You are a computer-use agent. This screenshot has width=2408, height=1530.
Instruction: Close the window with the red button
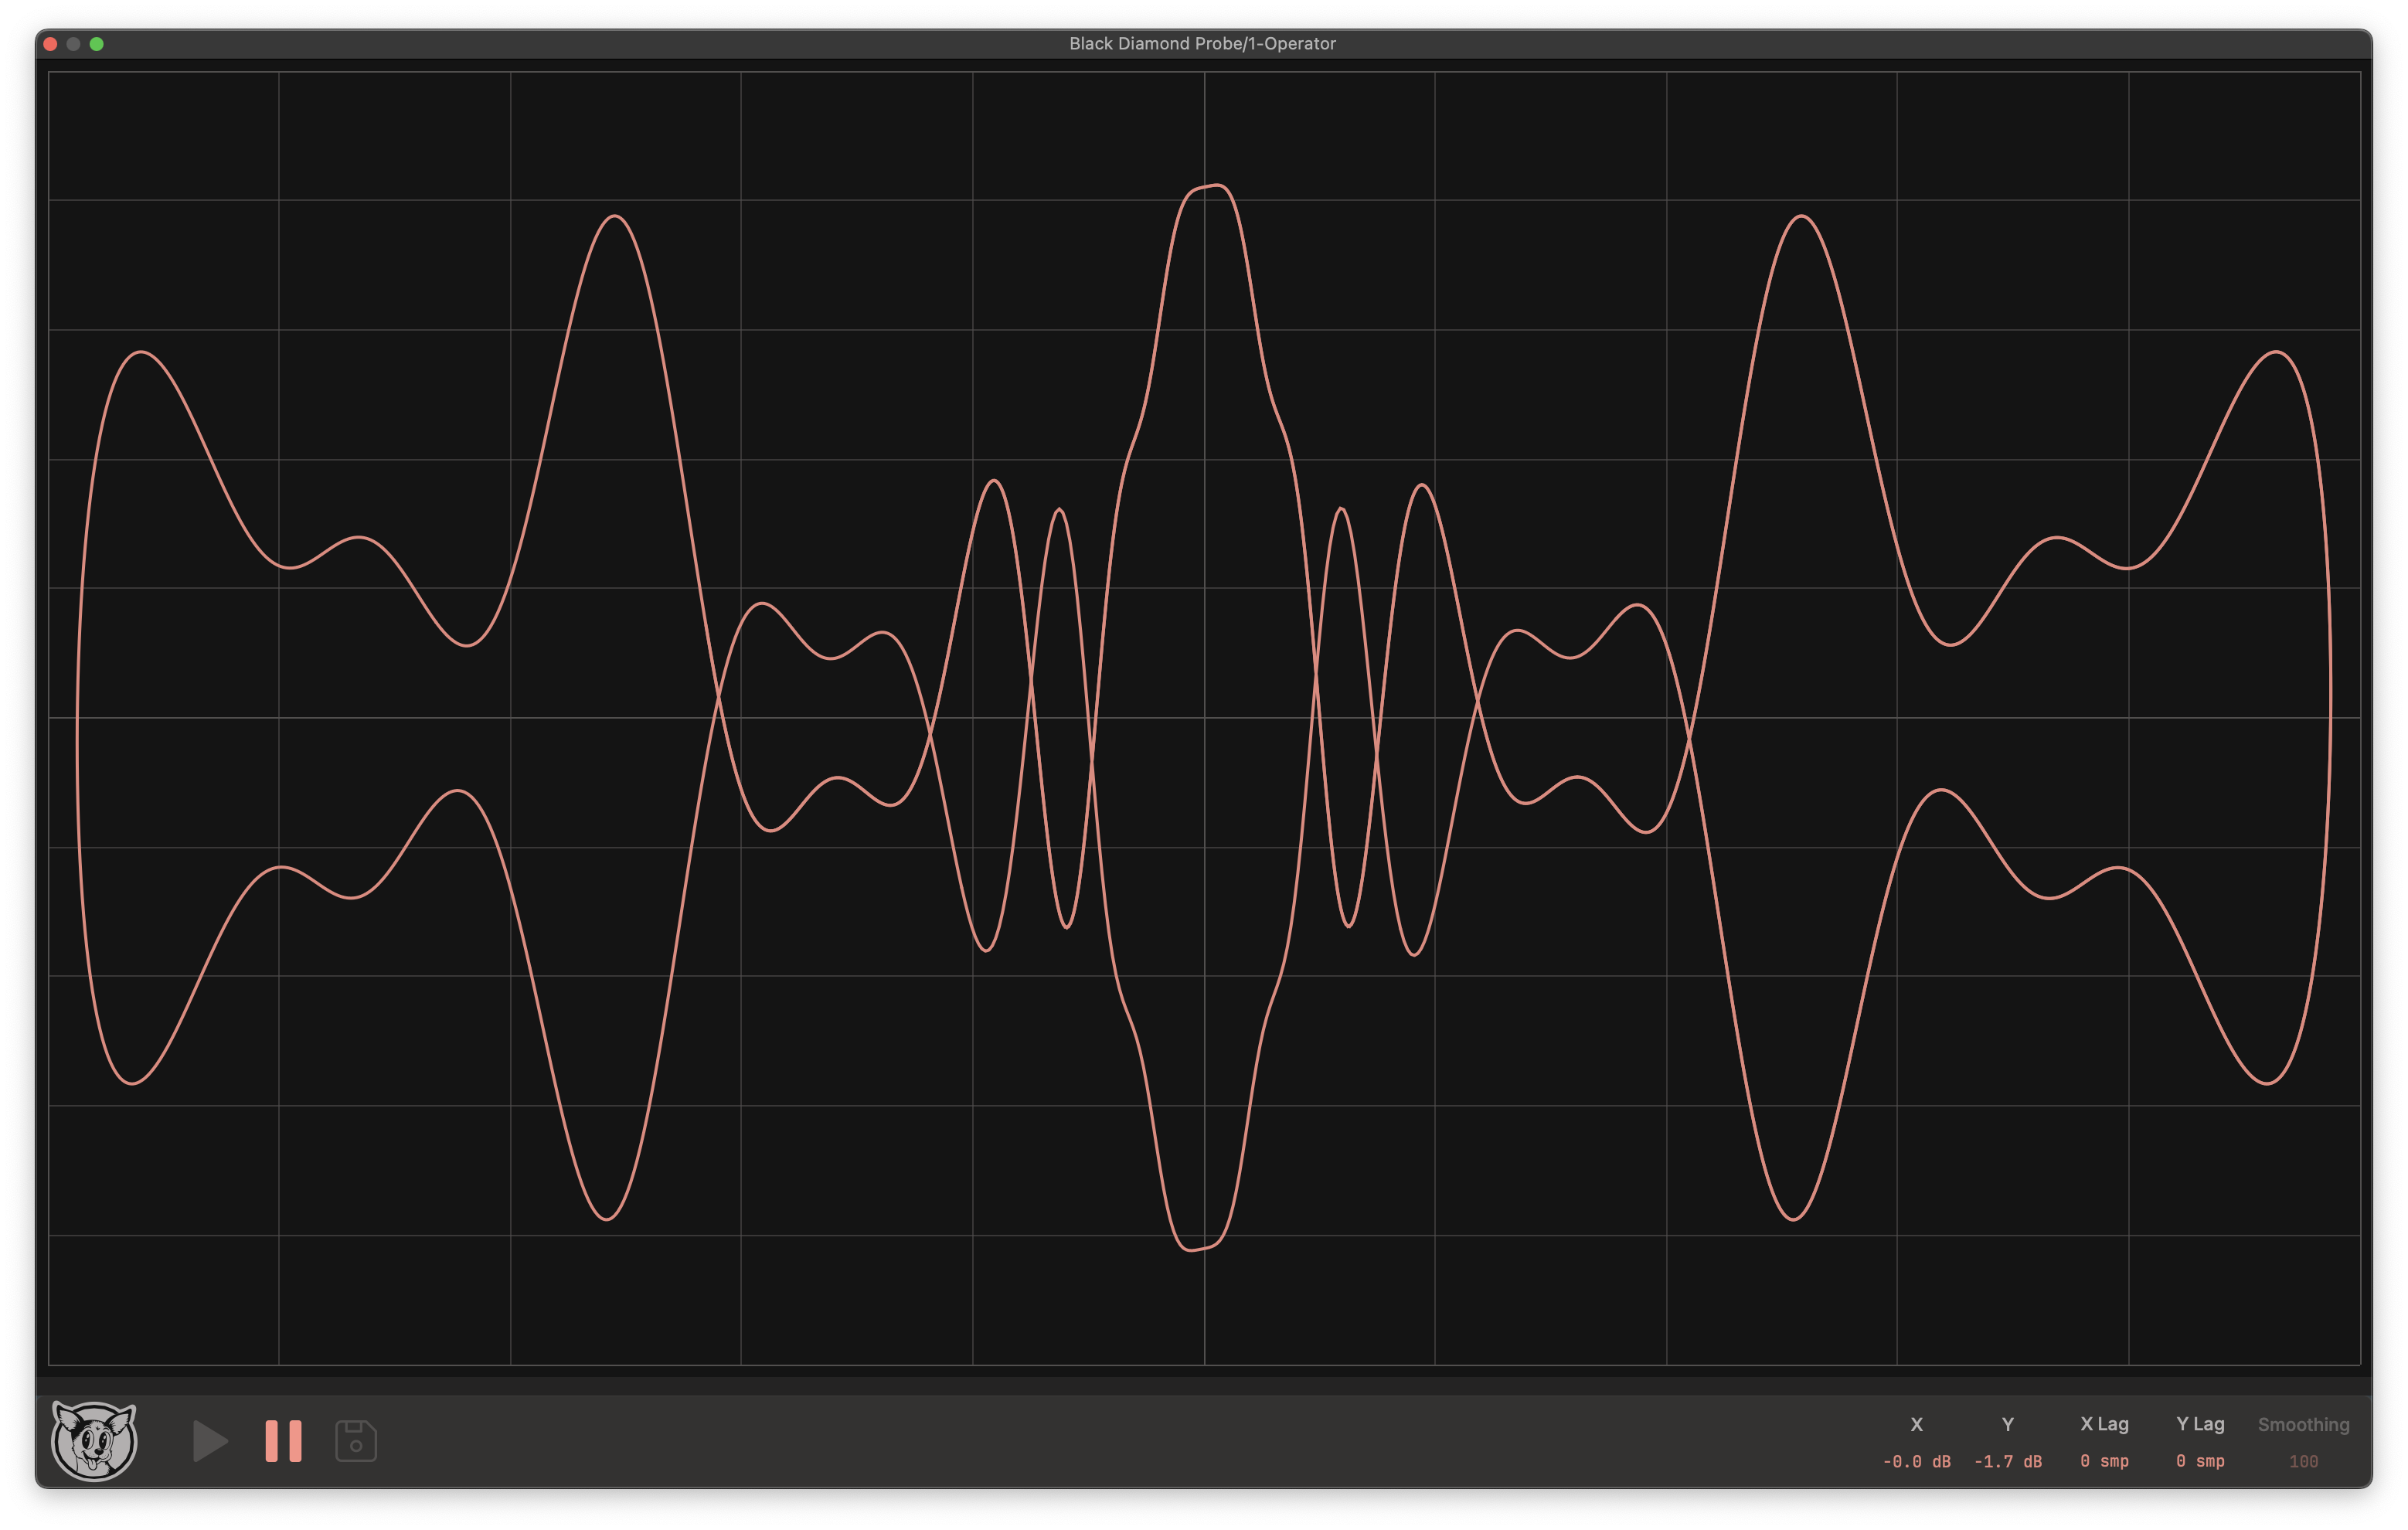pyautogui.click(x=50, y=44)
